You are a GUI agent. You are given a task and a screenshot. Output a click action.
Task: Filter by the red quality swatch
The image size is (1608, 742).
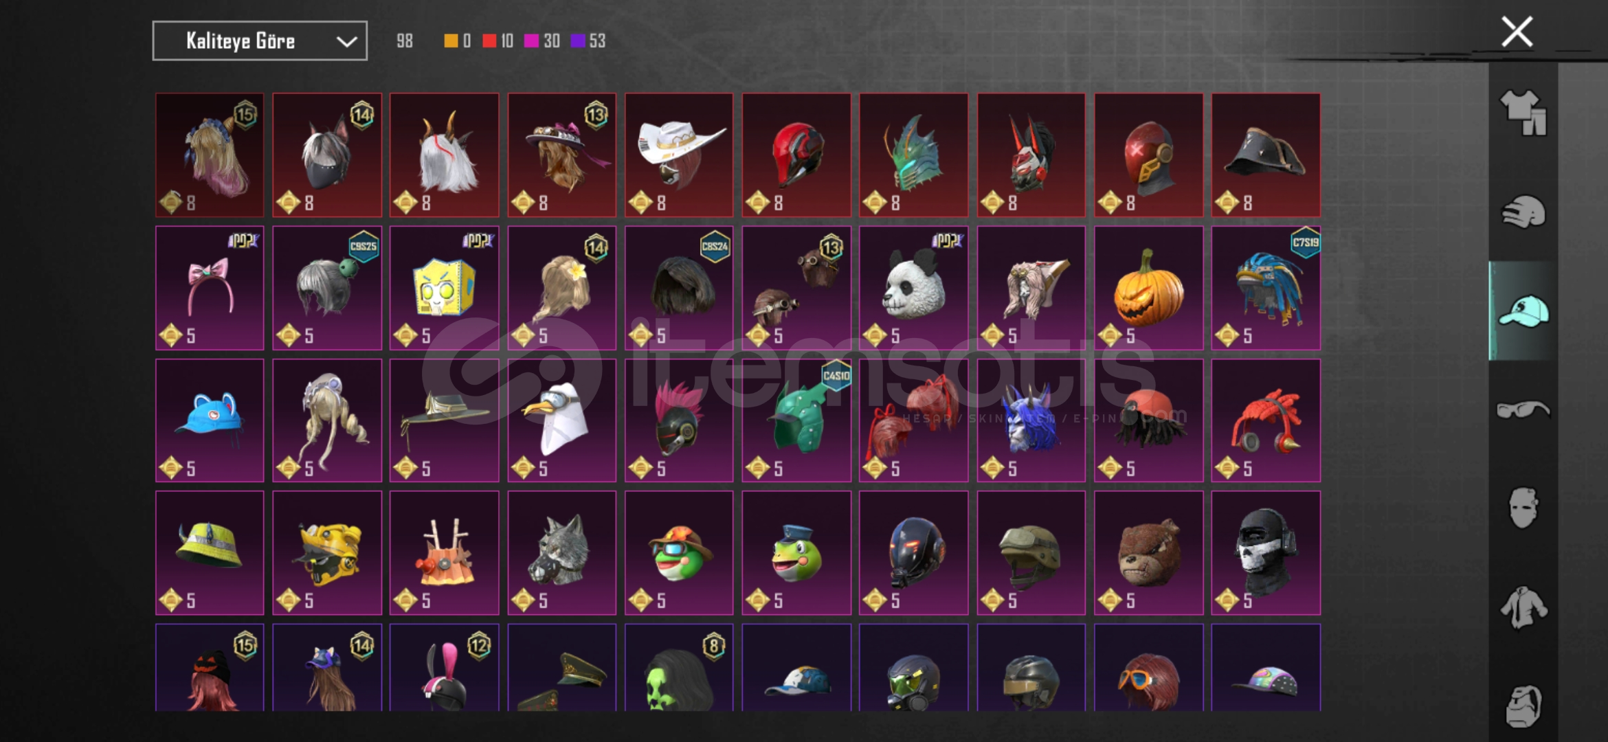point(489,41)
